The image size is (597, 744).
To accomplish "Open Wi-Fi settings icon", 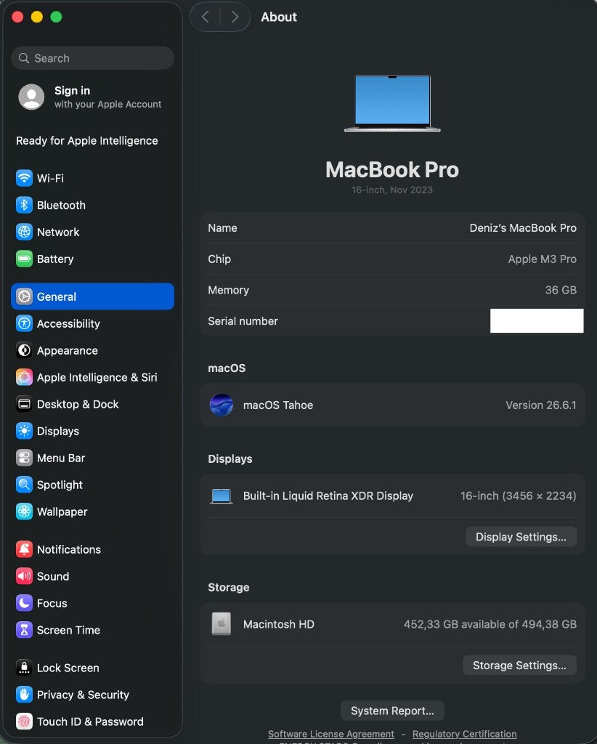I will pos(24,179).
